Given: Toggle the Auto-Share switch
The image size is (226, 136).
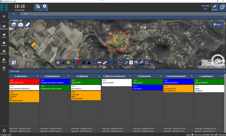Looking at the screenshot, I should pos(205,9).
